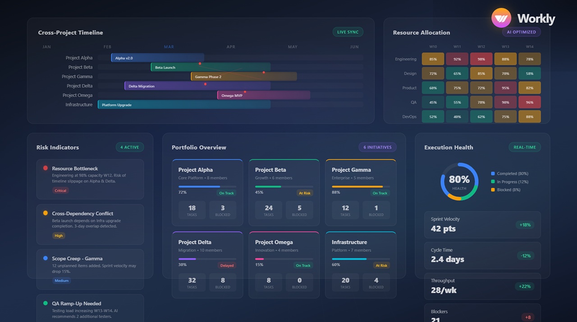Open the Project Alpha portfolio card title
577x322 pixels.
[195, 170]
